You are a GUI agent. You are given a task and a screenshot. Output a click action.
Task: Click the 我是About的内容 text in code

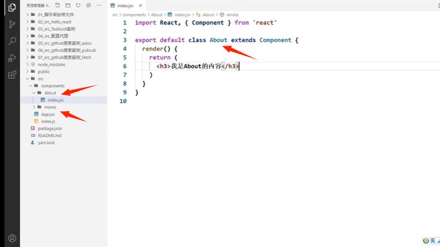[x=196, y=66]
